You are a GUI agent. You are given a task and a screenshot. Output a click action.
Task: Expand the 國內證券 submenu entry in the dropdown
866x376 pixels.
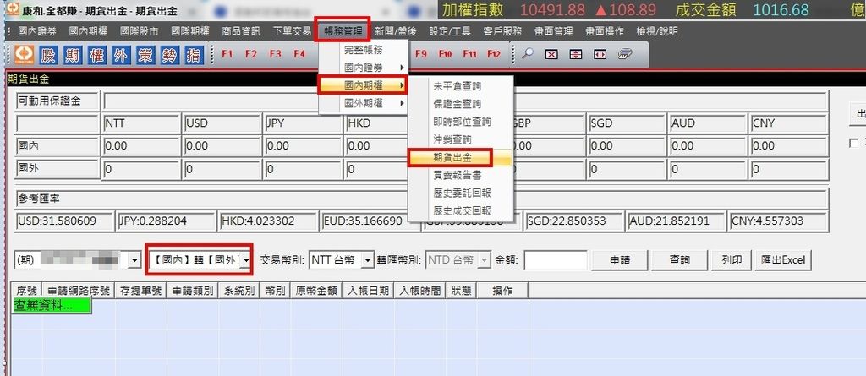point(363,68)
